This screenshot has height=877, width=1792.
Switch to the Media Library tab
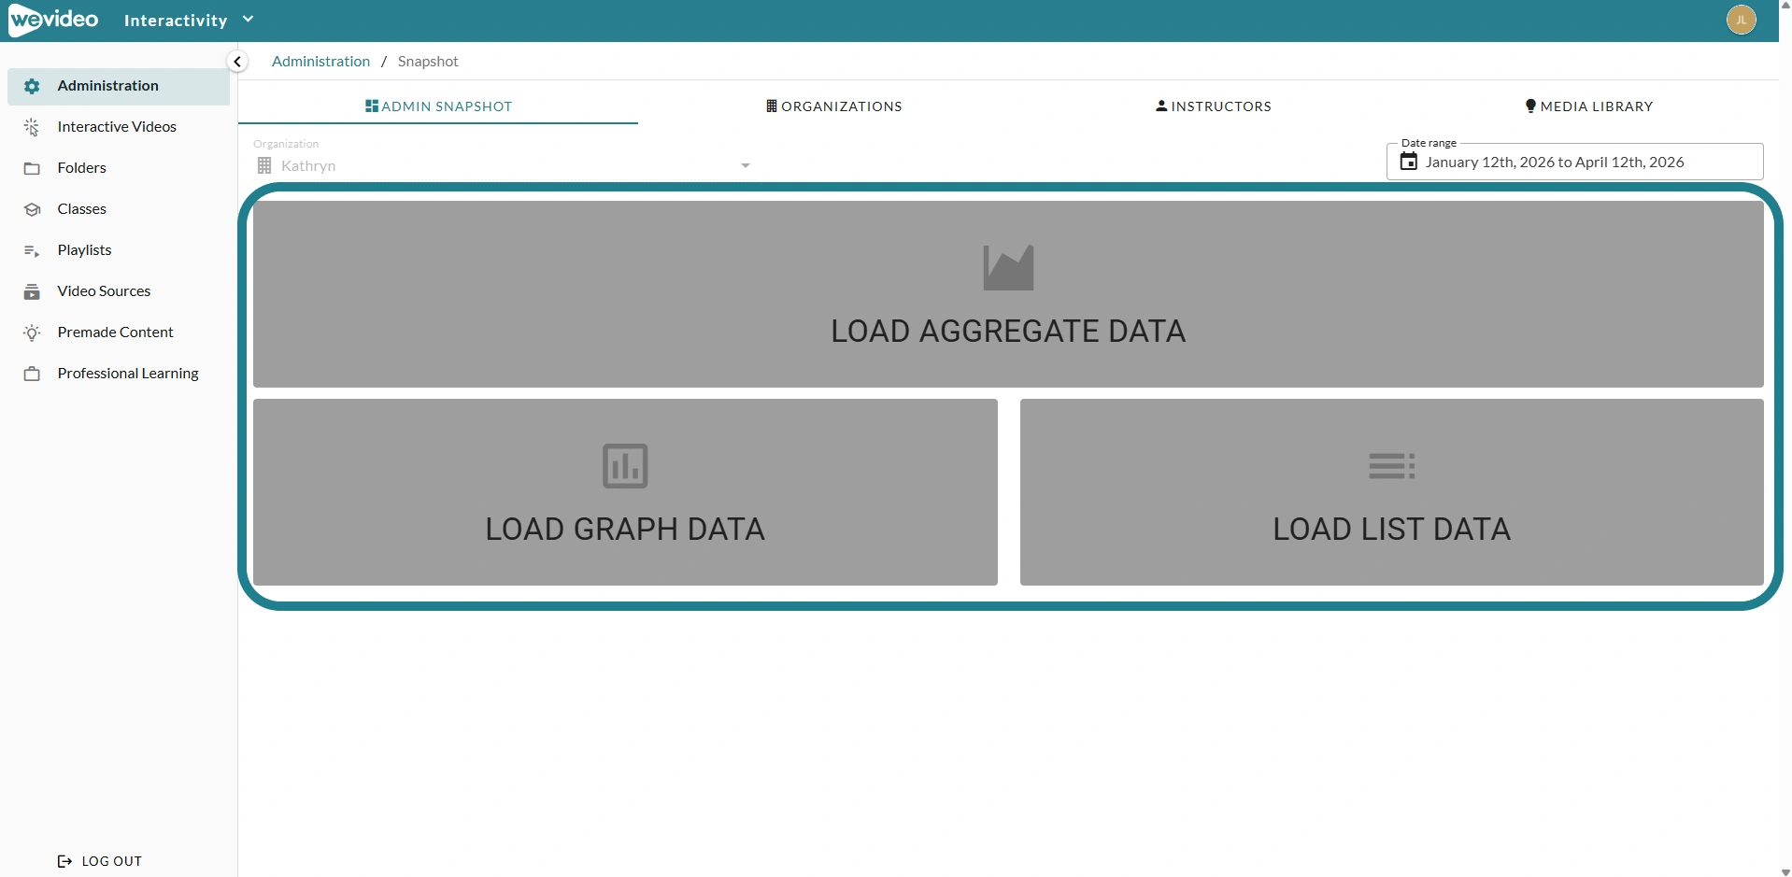[x=1588, y=106]
